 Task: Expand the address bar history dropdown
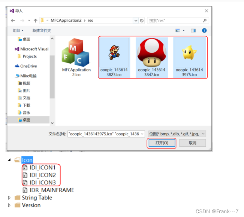136,21
